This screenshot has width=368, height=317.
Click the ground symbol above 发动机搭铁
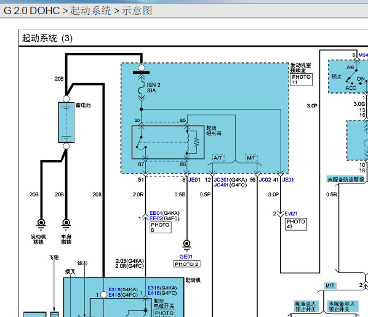[41, 224]
